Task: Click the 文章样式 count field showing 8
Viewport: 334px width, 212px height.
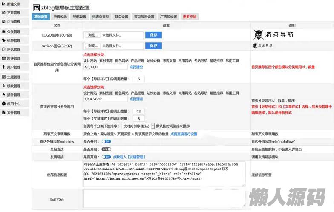Action: pyautogui.click(x=139, y=118)
